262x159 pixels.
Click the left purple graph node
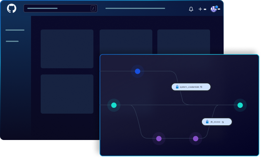(x=159, y=138)
